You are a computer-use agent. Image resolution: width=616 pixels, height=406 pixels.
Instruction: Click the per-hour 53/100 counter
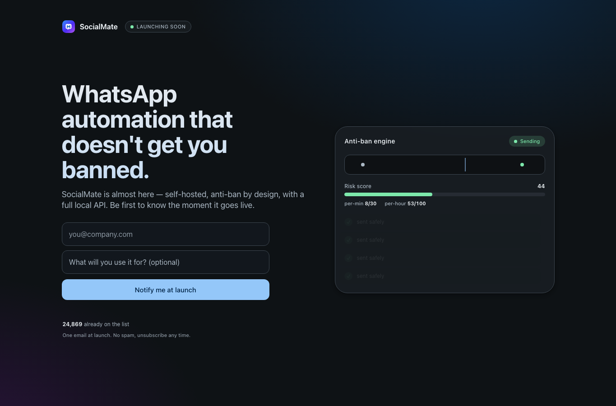pyautogui.click(x=405, y=203)
